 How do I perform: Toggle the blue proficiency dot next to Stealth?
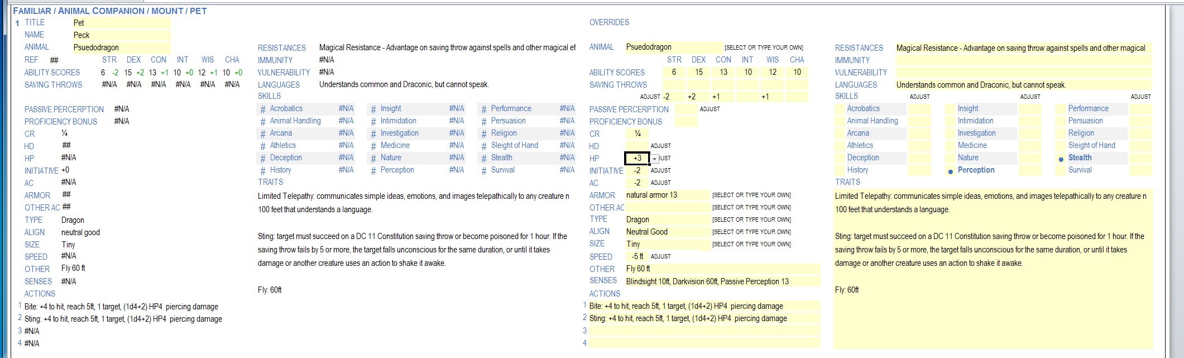(x=1061, y=159)
